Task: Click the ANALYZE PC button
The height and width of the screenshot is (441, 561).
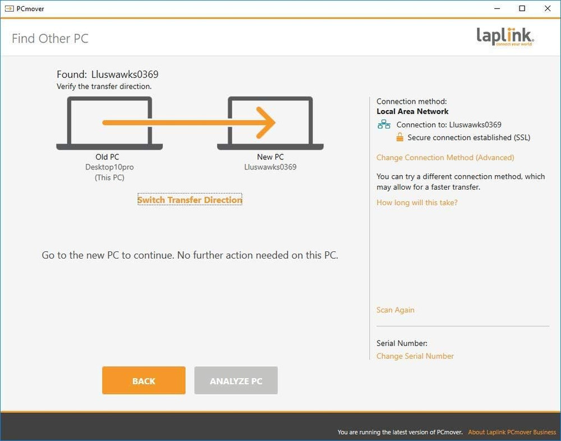Action: tap(236, 380)
